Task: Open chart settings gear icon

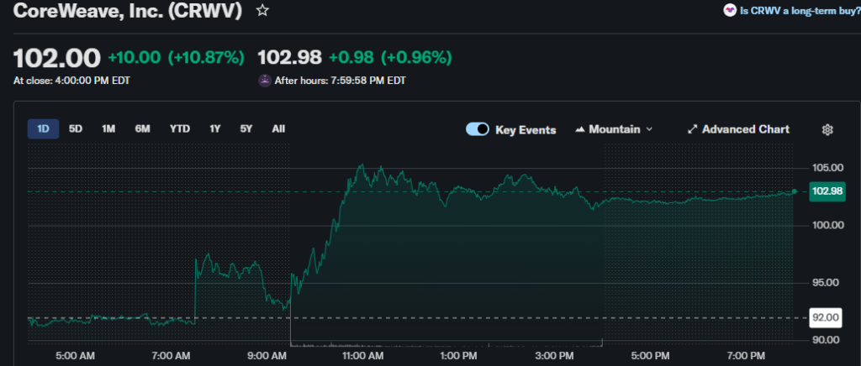Action: (827, 129)
